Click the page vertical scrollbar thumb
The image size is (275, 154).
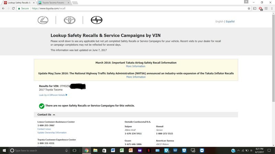273,57
